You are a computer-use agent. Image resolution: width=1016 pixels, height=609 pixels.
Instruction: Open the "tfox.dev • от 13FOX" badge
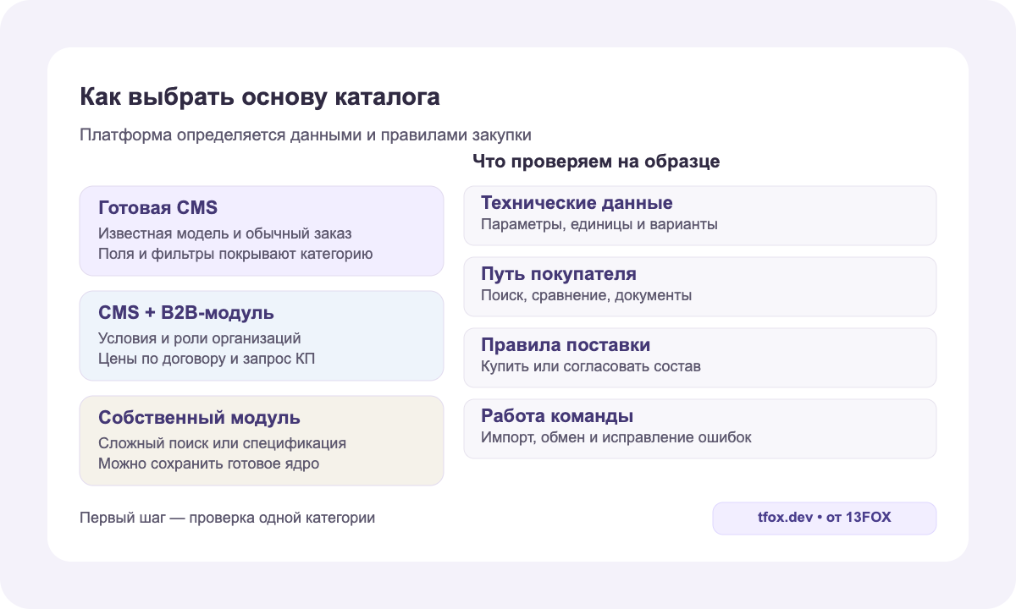(825, 518)
